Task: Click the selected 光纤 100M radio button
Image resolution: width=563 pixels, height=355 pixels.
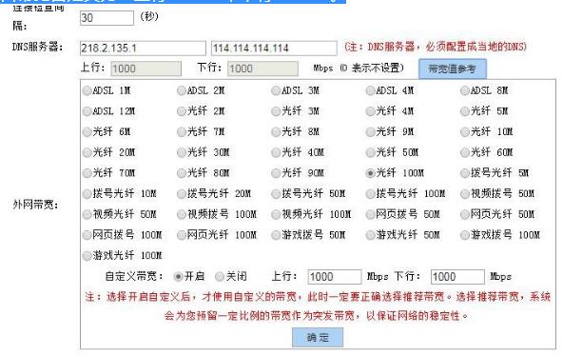Action: (x=370, y=173)
